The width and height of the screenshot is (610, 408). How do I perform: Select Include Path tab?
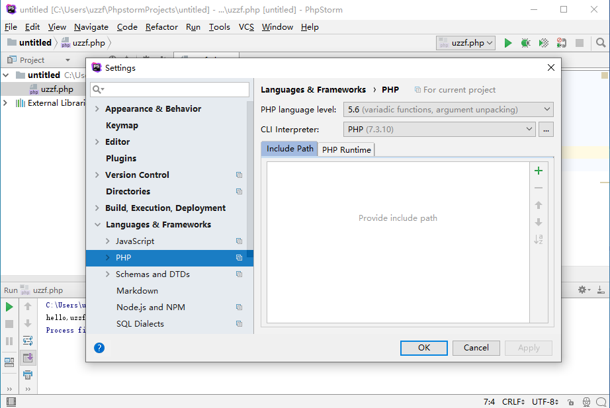click(x=289, y=149)
